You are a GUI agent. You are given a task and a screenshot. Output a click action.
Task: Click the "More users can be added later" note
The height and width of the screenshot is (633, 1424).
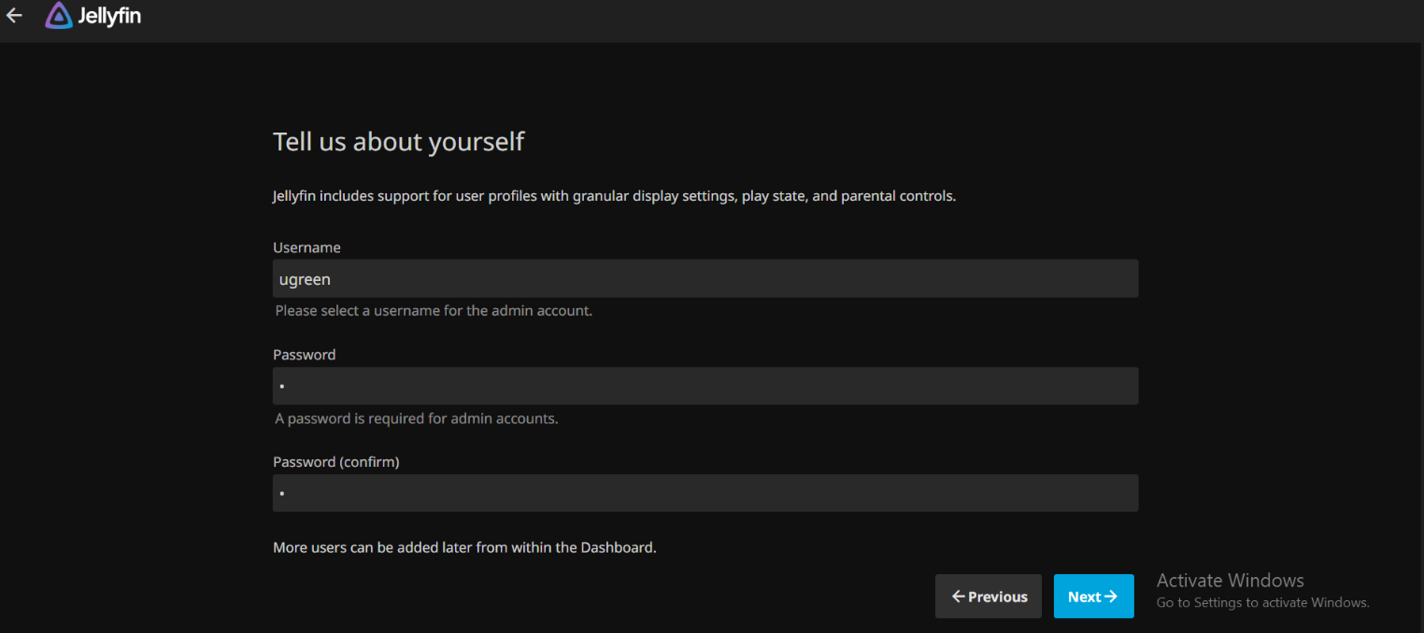[x=464, y=547]
